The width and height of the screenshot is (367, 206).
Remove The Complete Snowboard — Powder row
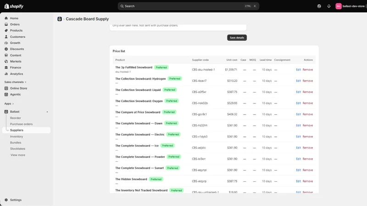307,159
